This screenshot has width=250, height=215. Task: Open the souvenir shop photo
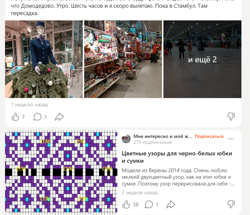pyautogui.click(x=123, y=59)
